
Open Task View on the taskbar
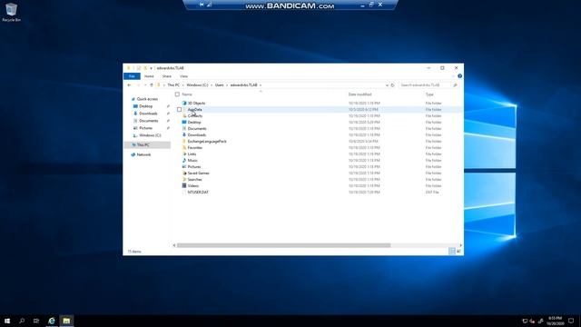click(36, 321)
